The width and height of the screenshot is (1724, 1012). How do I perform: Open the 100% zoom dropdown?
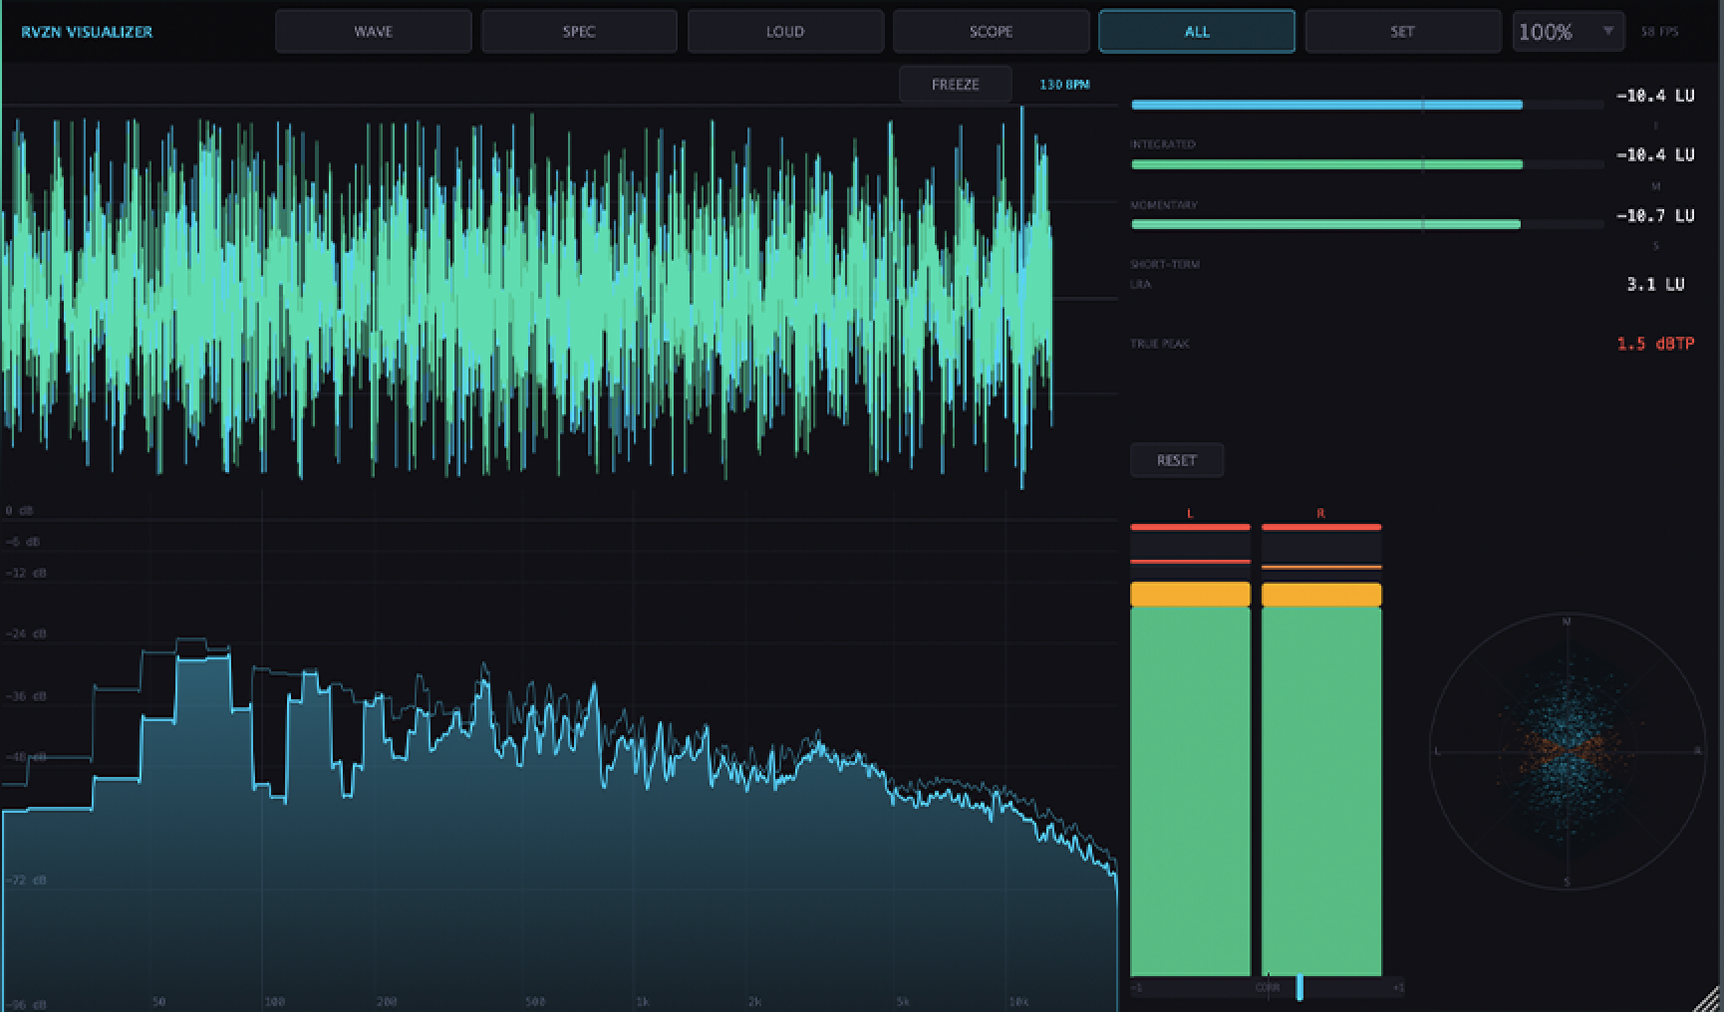1568,32
